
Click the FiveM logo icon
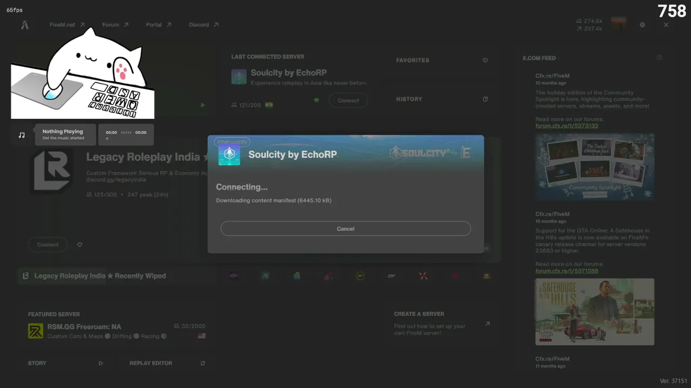(25, 25)
